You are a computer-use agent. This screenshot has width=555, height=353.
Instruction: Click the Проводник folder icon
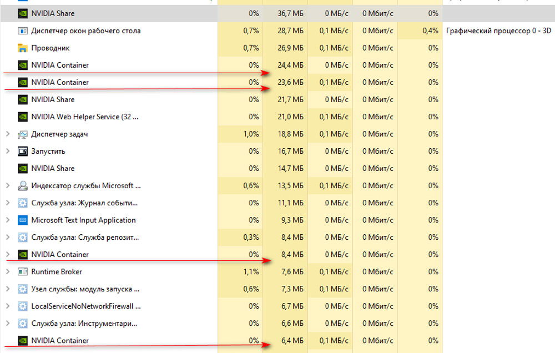pos(23,48)
